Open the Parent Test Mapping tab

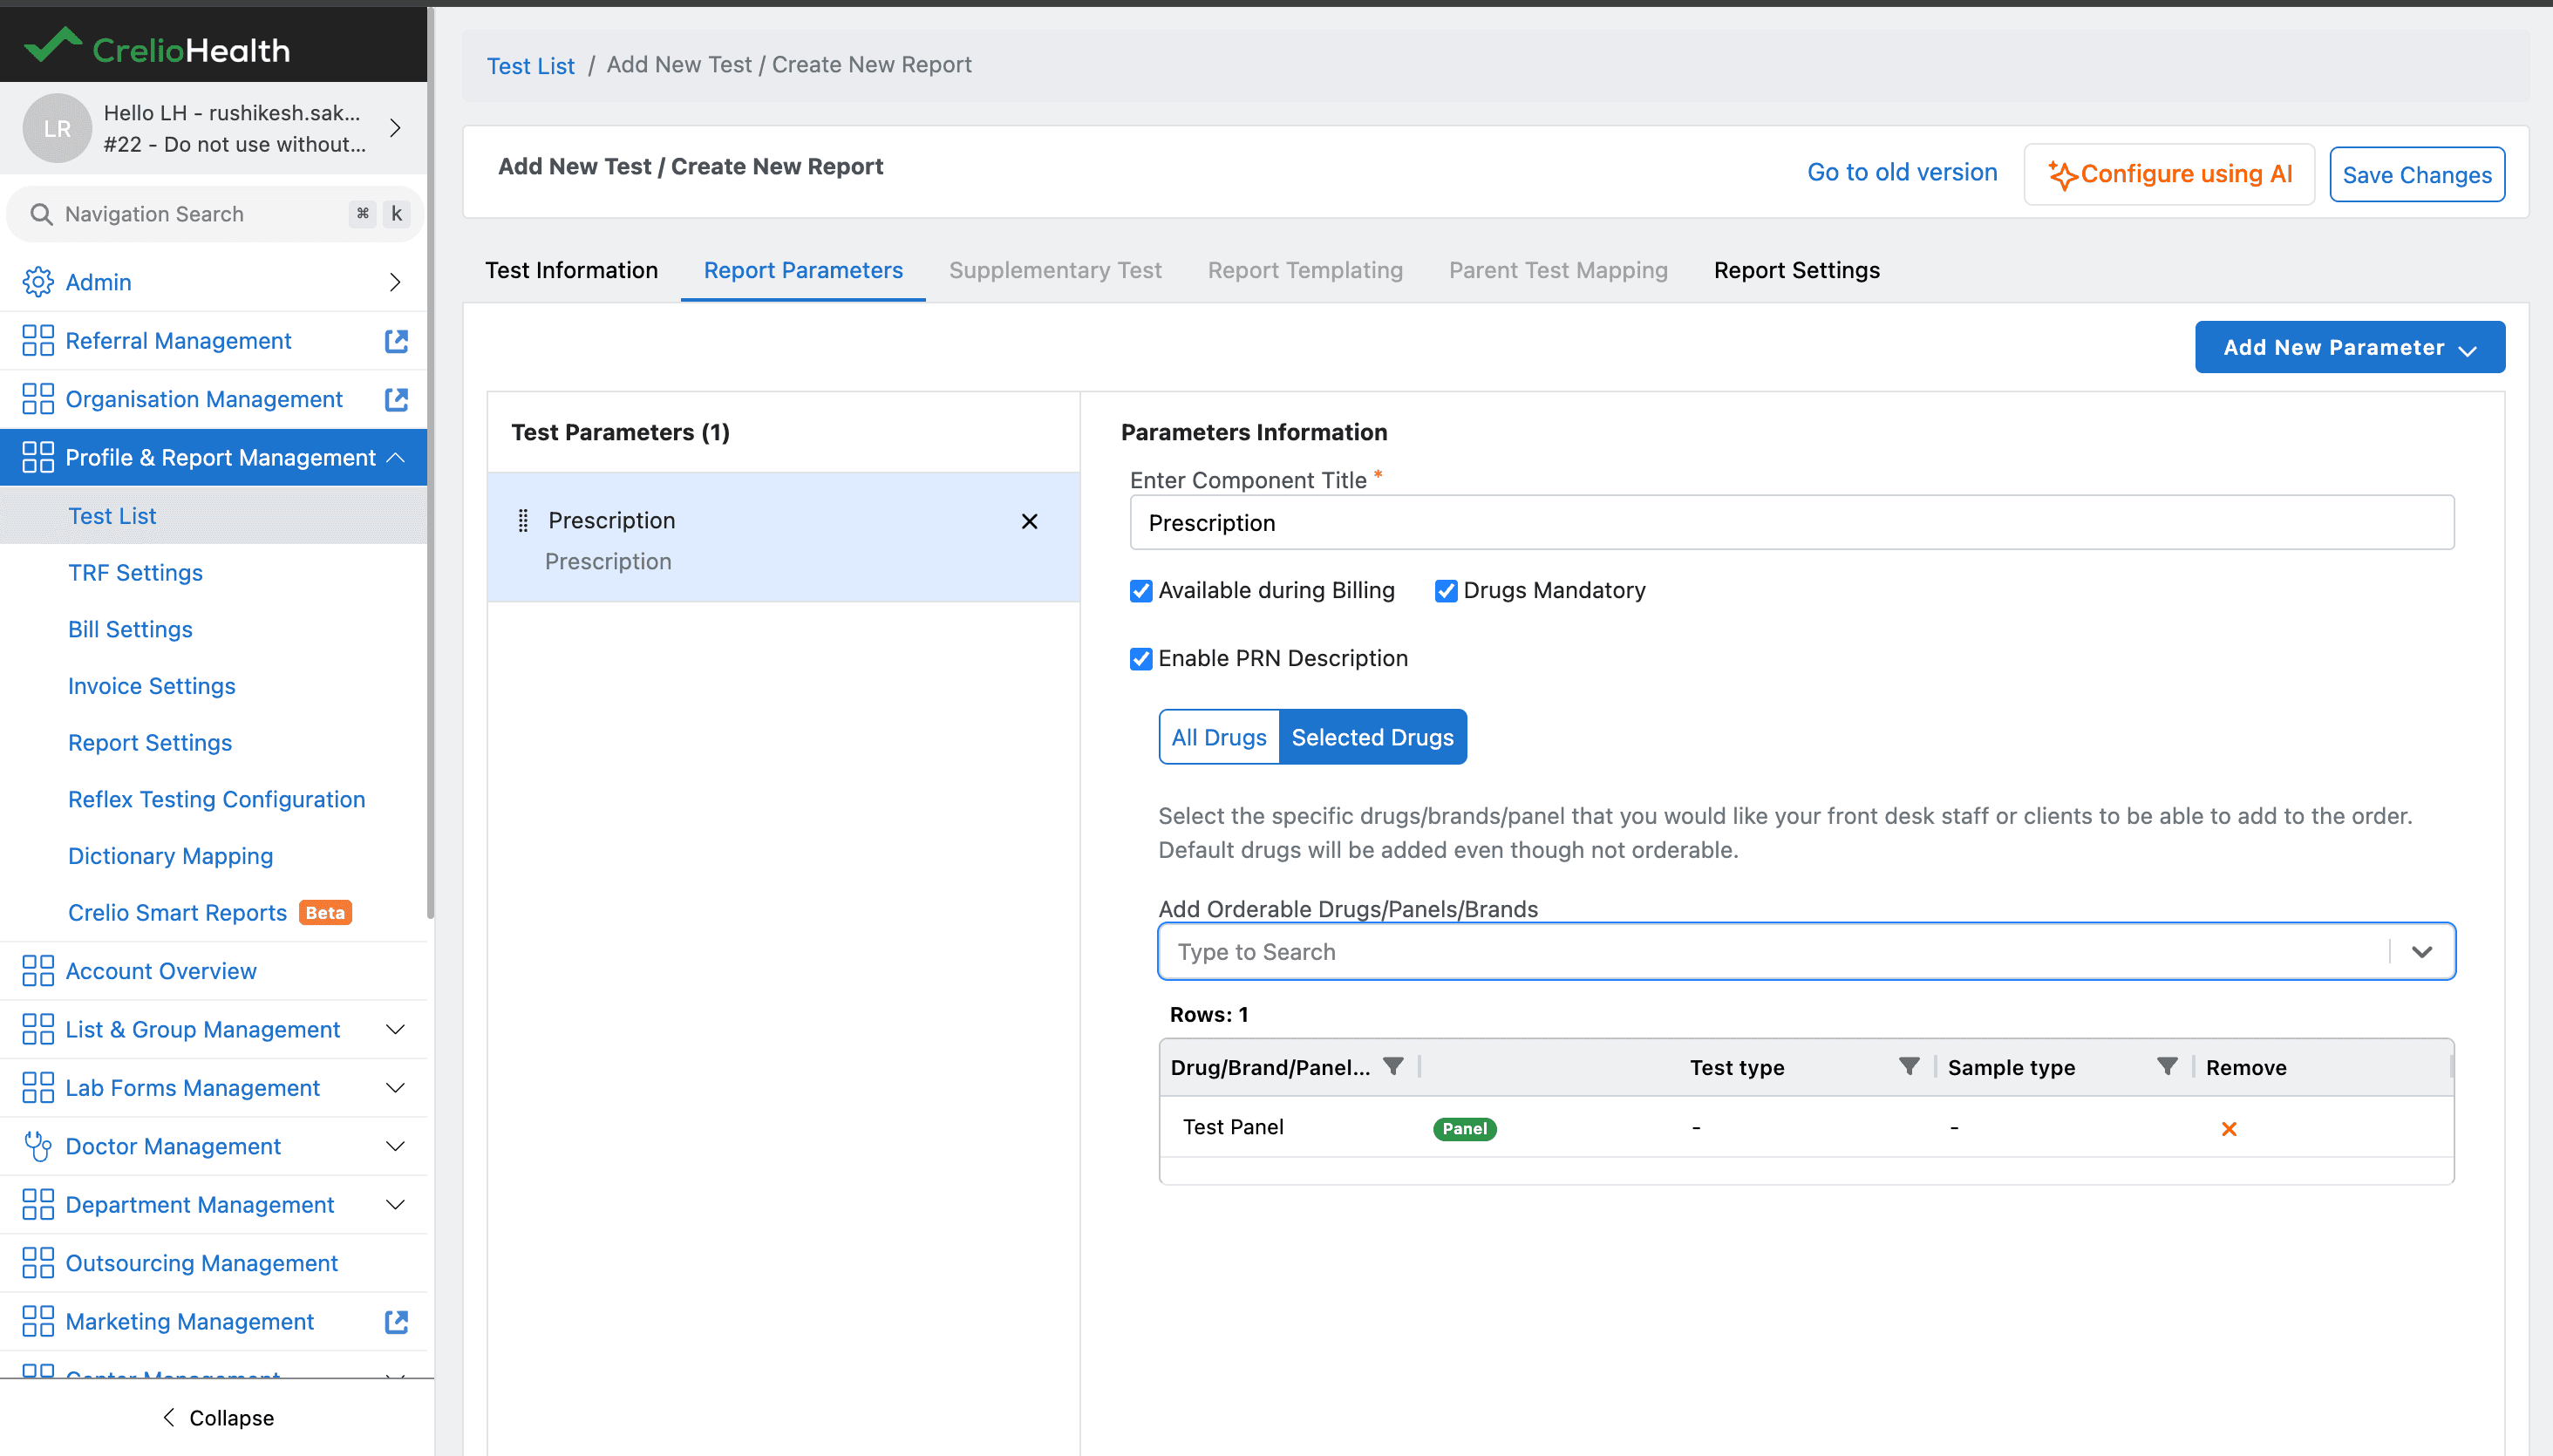(x=1558, y=270)
